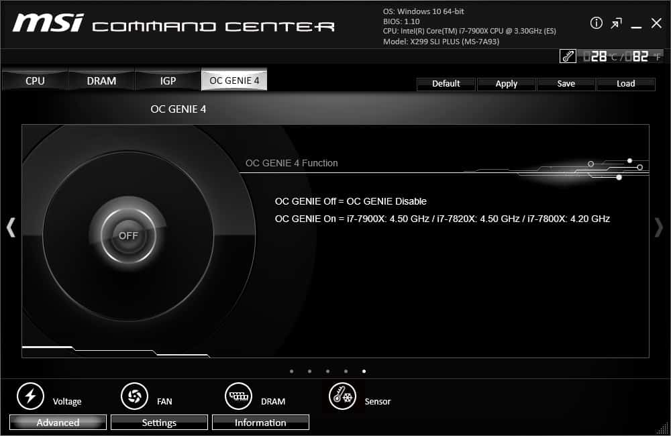671x436 pixels.
Task: Open the Voltage monitor icon
Action: [x=30, y=396]
